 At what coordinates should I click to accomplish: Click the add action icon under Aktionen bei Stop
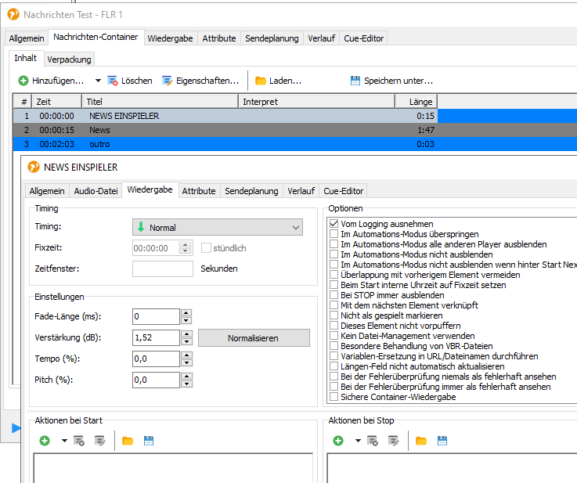(x=338, y=441)
